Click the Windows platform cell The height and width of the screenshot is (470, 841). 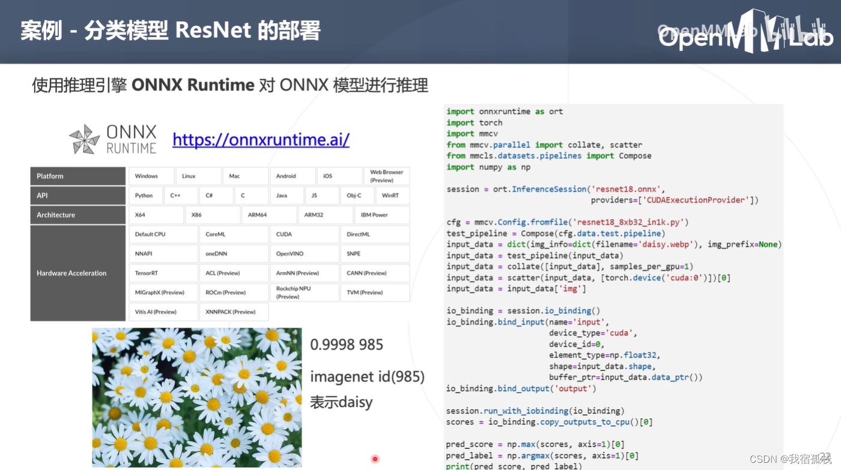[x=151, y=176]
